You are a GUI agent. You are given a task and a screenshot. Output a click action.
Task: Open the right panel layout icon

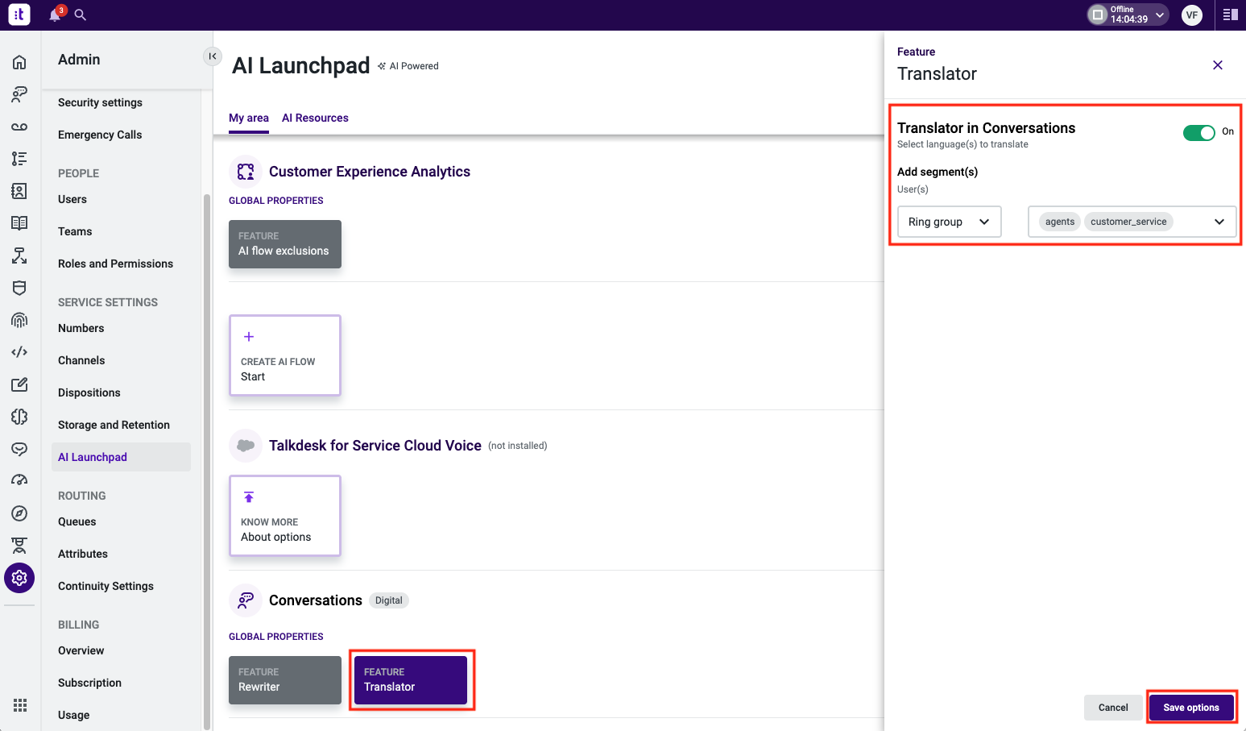tap(1230, 15)
